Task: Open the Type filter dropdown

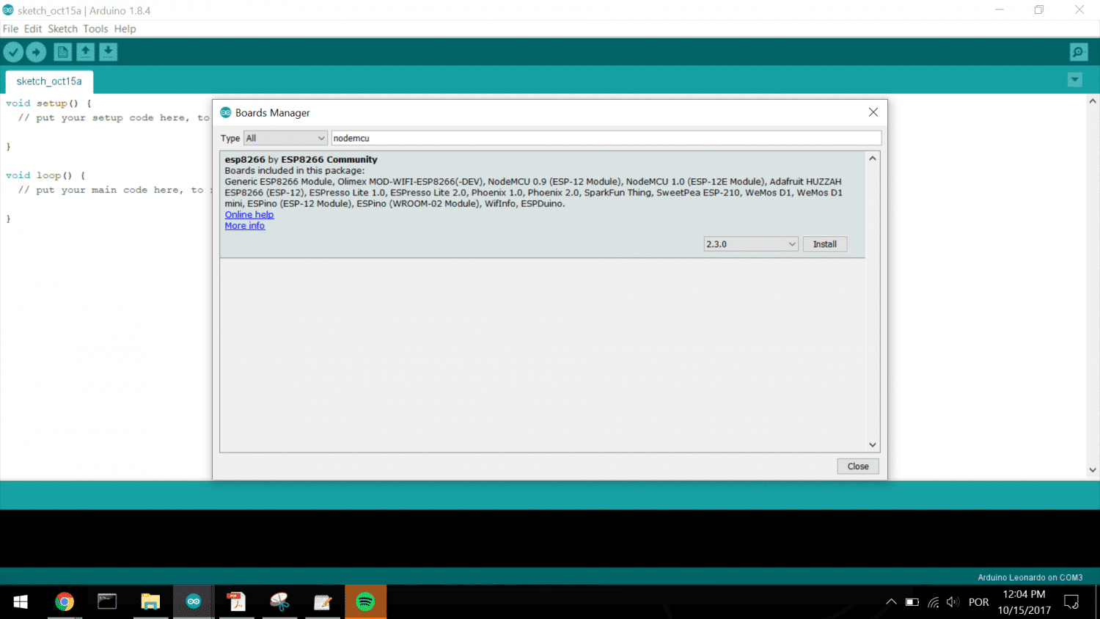Action: (x=285, y=138)
